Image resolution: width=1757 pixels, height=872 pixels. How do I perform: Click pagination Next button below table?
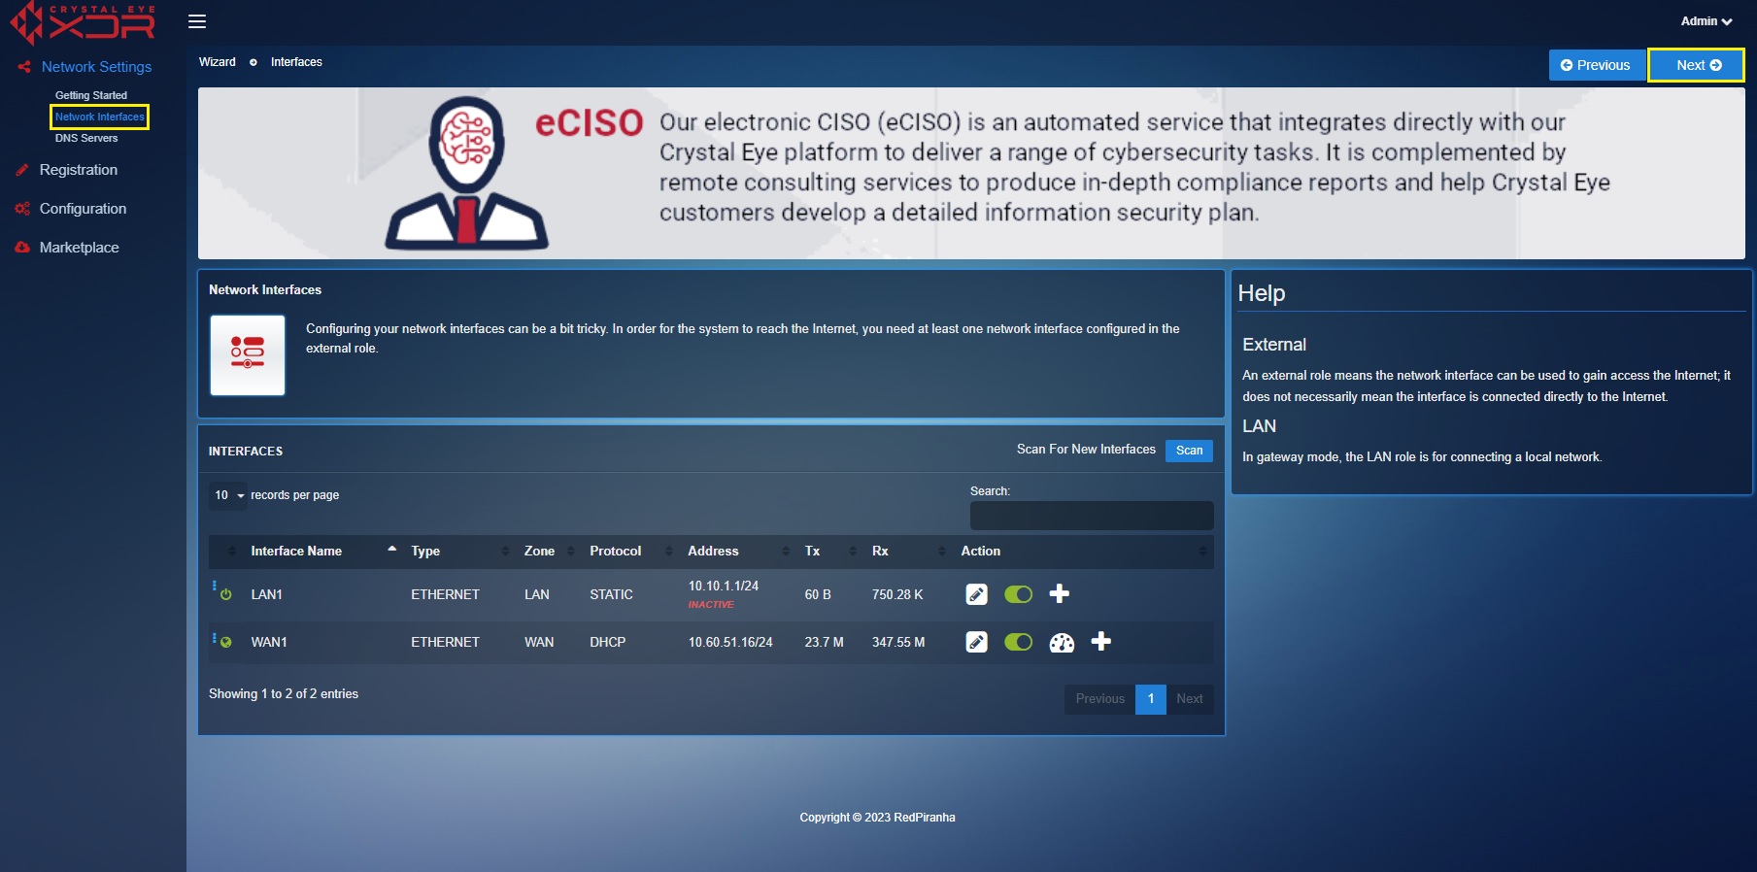coord(1190,699)
